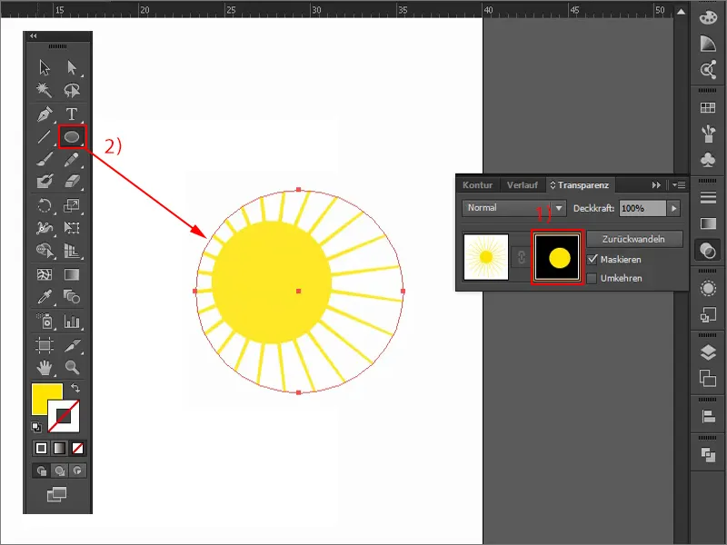Open the Deckkraft opacity slider arrow

673,209
